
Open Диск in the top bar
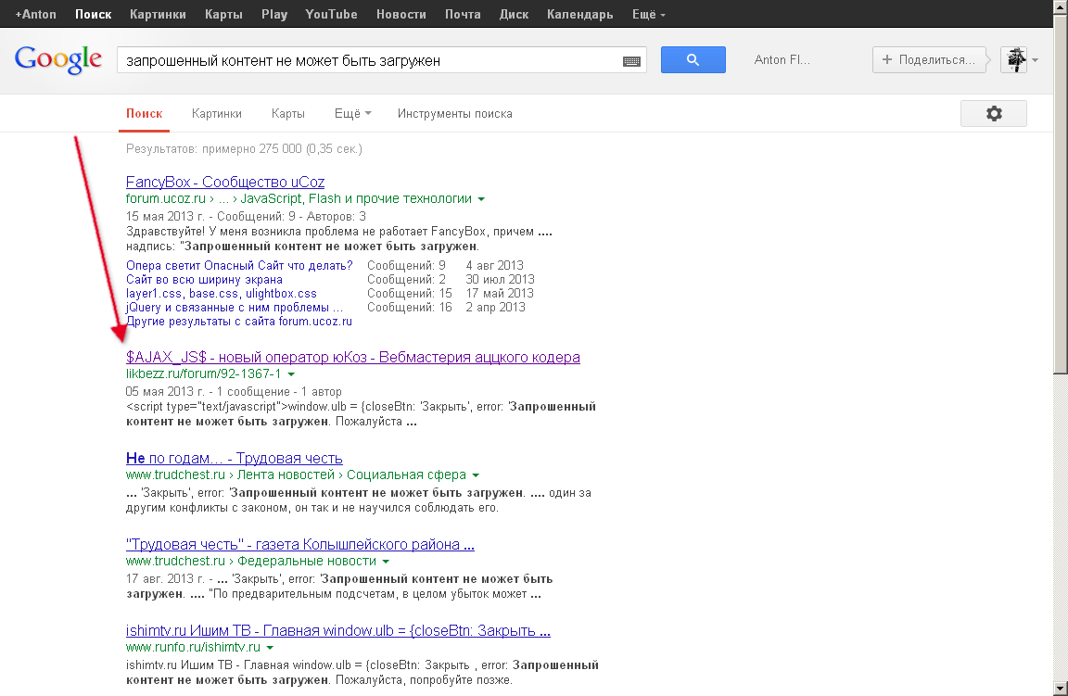point(515,14)
